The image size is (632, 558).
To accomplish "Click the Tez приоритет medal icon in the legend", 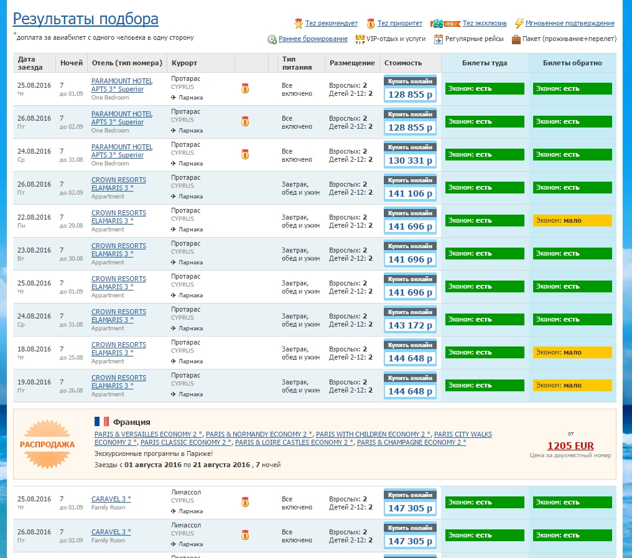I will tap(370, 24).
